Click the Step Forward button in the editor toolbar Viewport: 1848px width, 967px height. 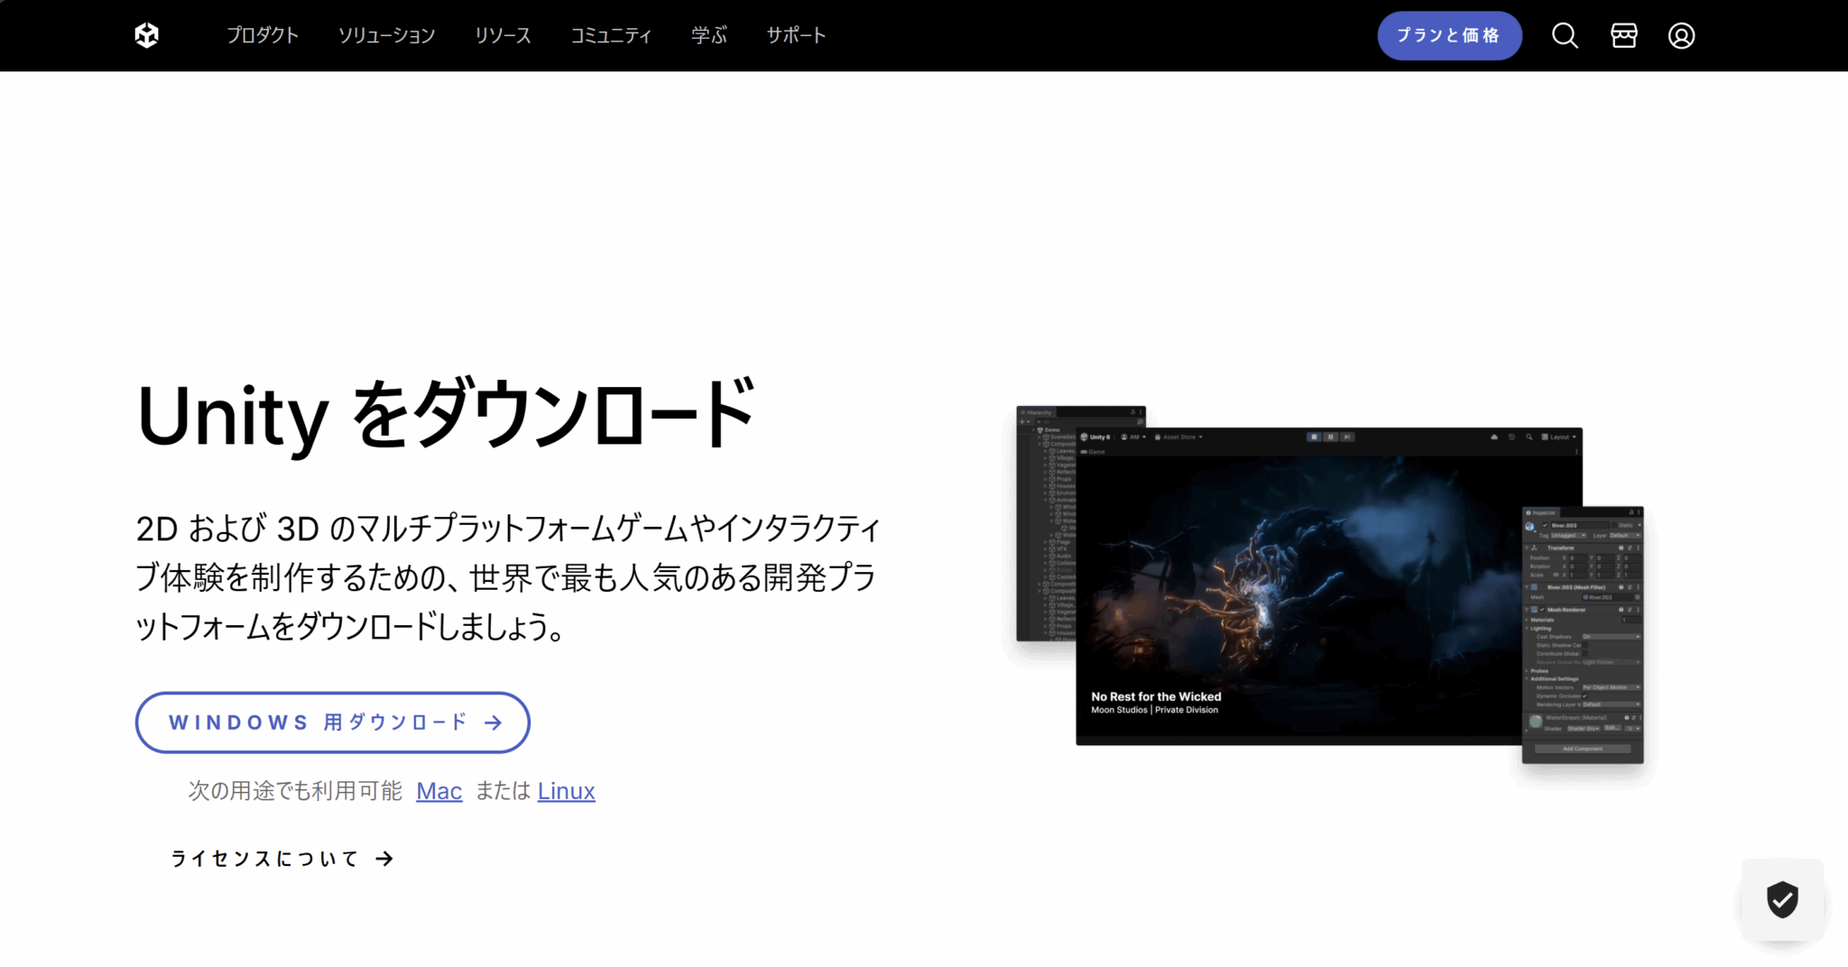pos(1348,437)
